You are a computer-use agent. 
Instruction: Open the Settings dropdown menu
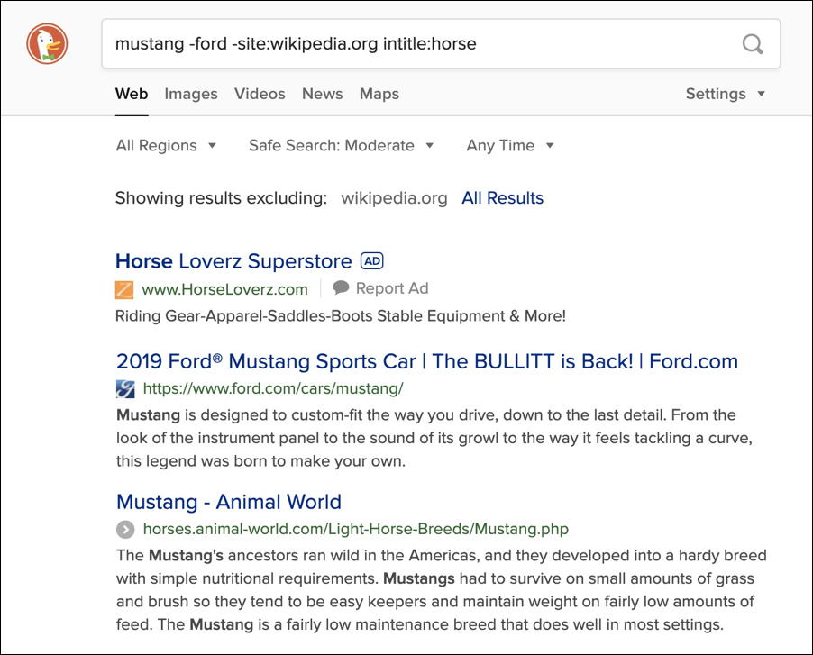pyautogui.click(x=726, y=94)
